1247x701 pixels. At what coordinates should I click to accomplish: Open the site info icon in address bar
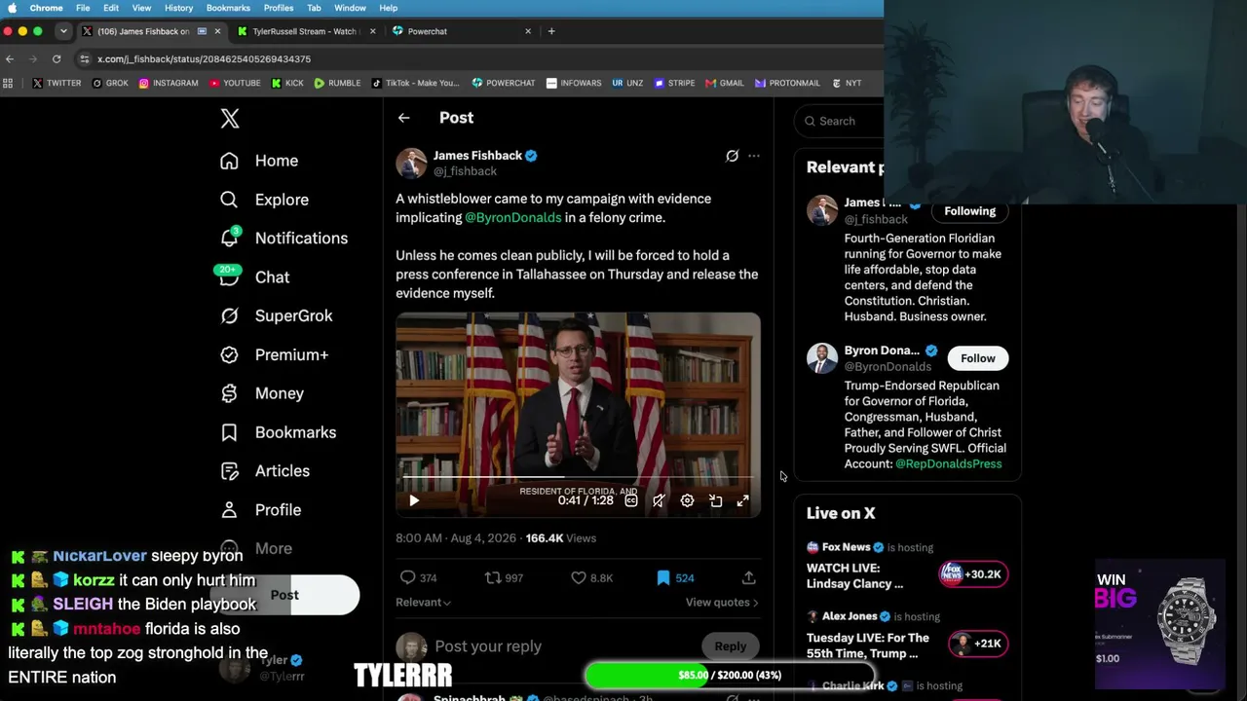click(85, 59)
